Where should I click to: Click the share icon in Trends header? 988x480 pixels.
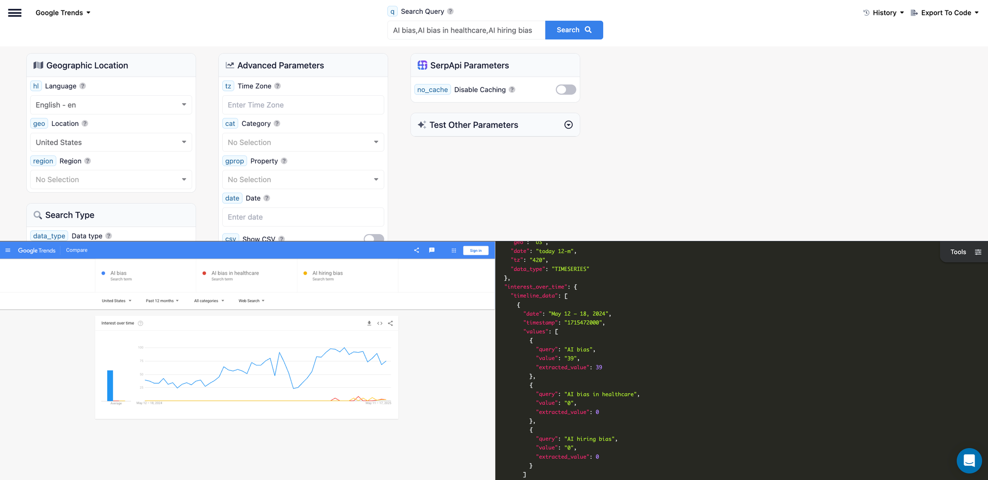[x=416, y=250]
